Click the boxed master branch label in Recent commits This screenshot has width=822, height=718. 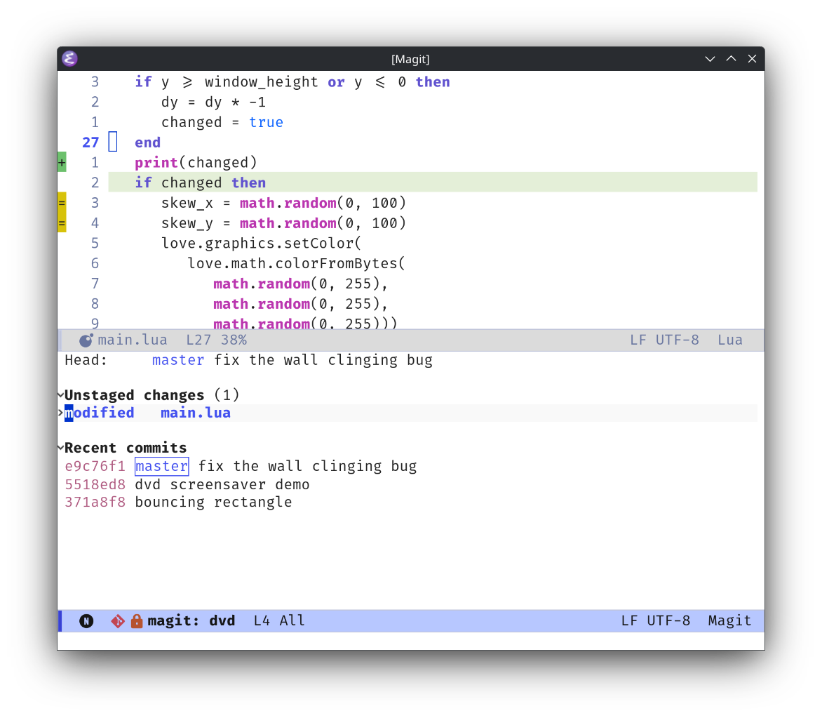tap(161, 466)
